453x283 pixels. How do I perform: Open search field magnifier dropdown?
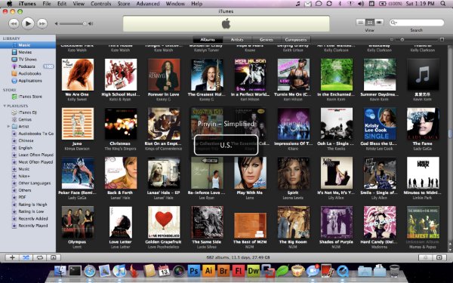[393, 23]
